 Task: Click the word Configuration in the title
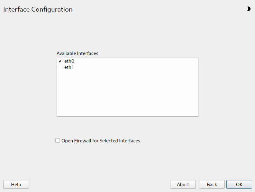pos(52,9)
